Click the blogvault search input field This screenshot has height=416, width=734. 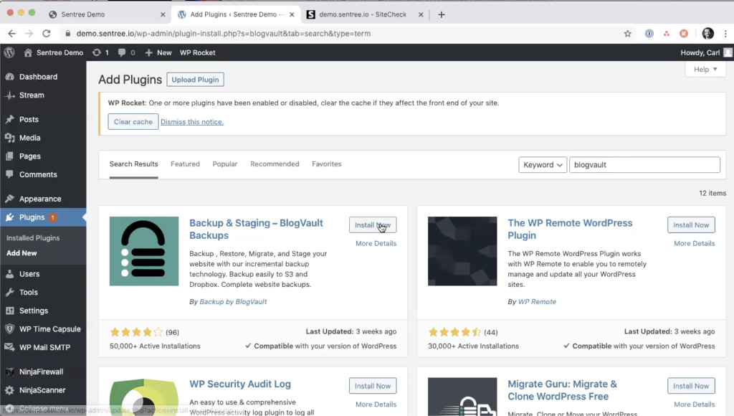click(644, 164)
